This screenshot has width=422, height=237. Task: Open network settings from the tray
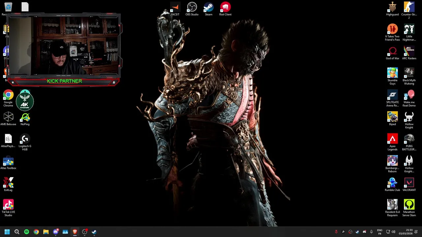click(x=388, y=232)
